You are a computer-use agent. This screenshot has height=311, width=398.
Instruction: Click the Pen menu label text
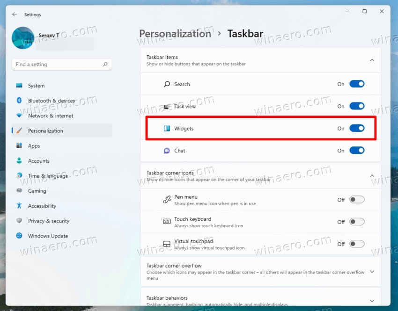coord(186,197)
